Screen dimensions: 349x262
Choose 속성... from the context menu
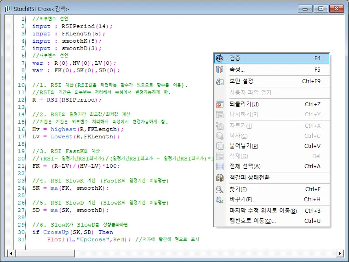(x=271, y=70)
